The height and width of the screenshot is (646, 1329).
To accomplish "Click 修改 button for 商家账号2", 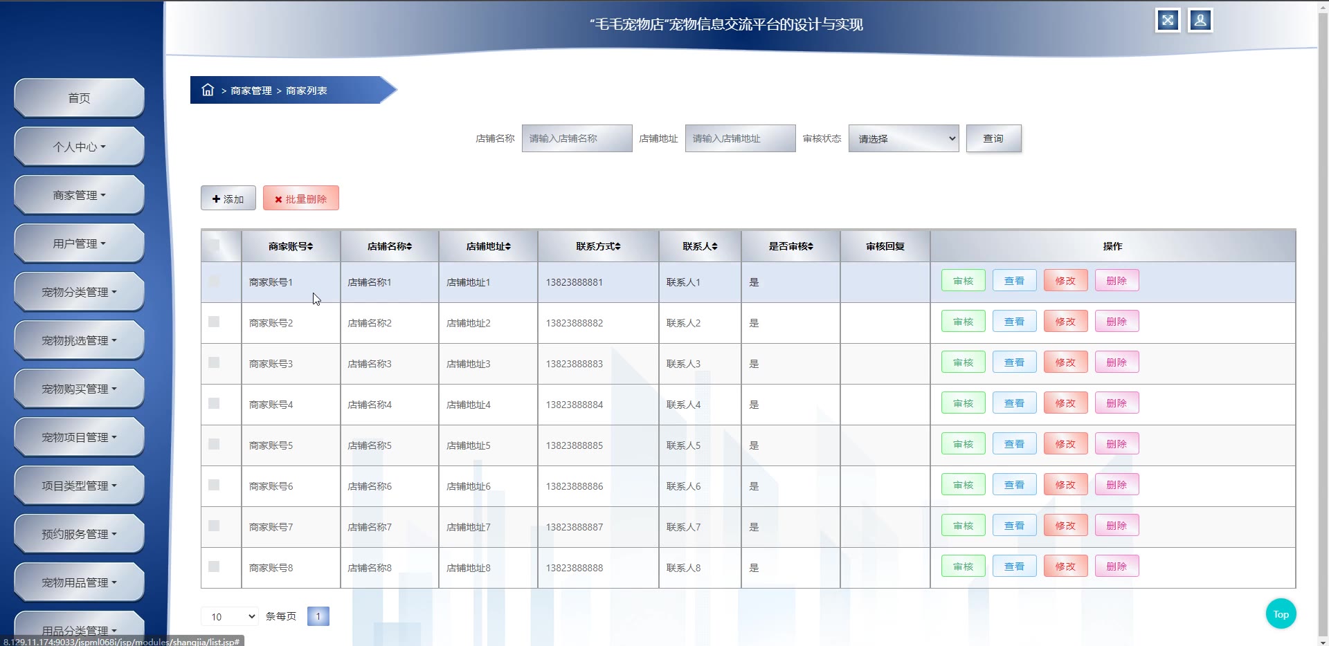I will 1065,322.
